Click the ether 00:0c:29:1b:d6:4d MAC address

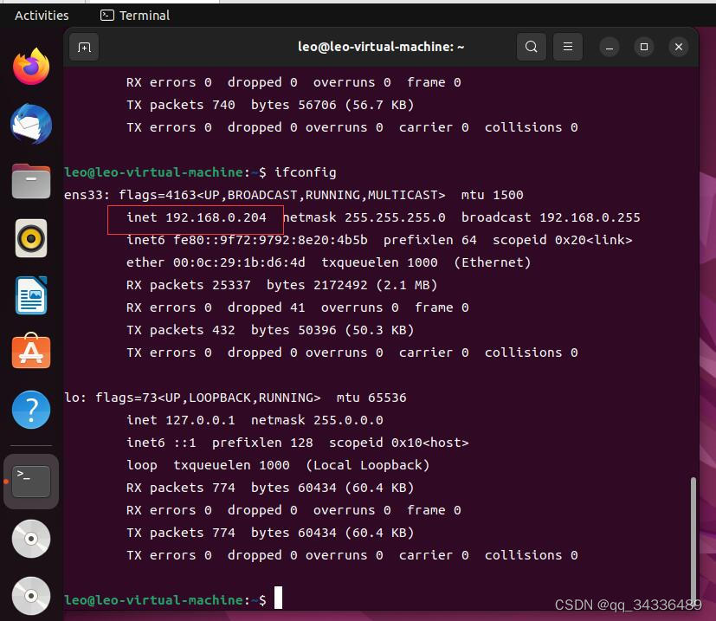pos(216,262)
